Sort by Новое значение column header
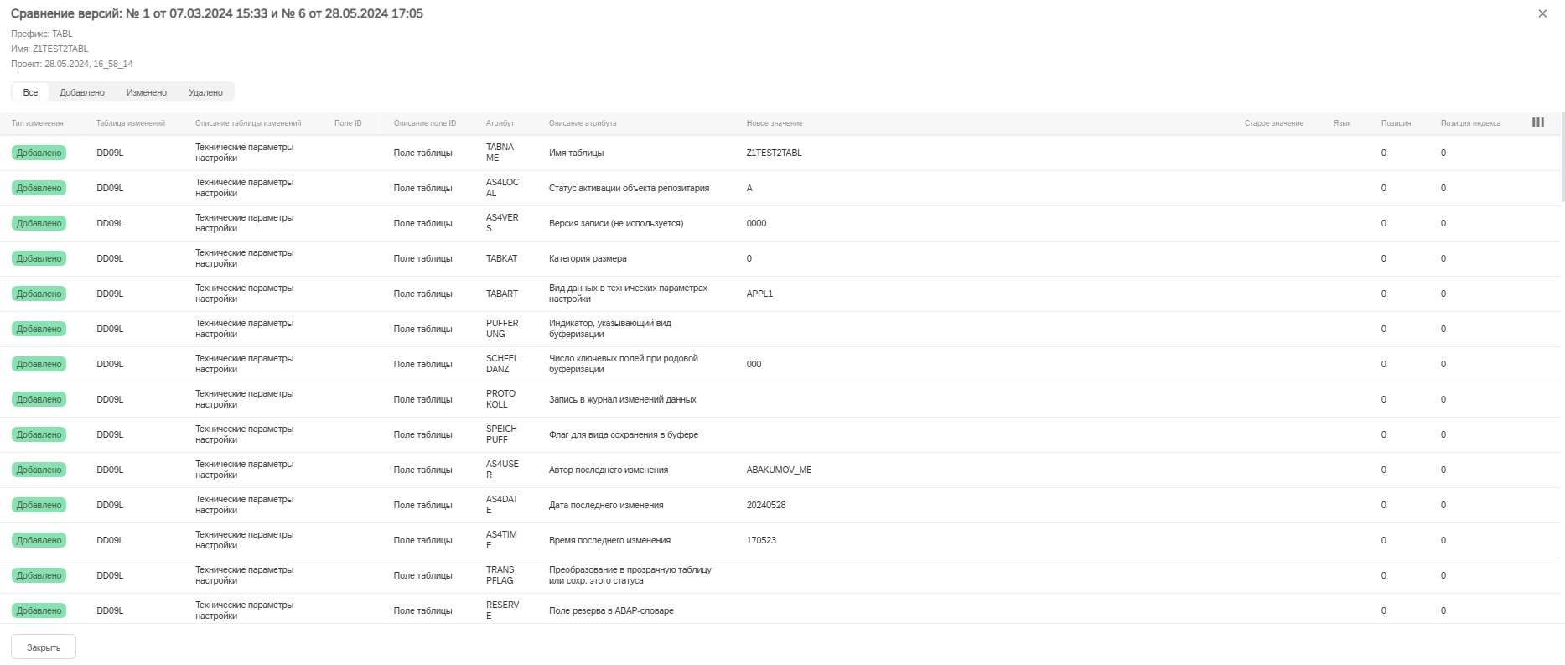The width and height of the screenshot is (1565, 665). coord(775,123)
